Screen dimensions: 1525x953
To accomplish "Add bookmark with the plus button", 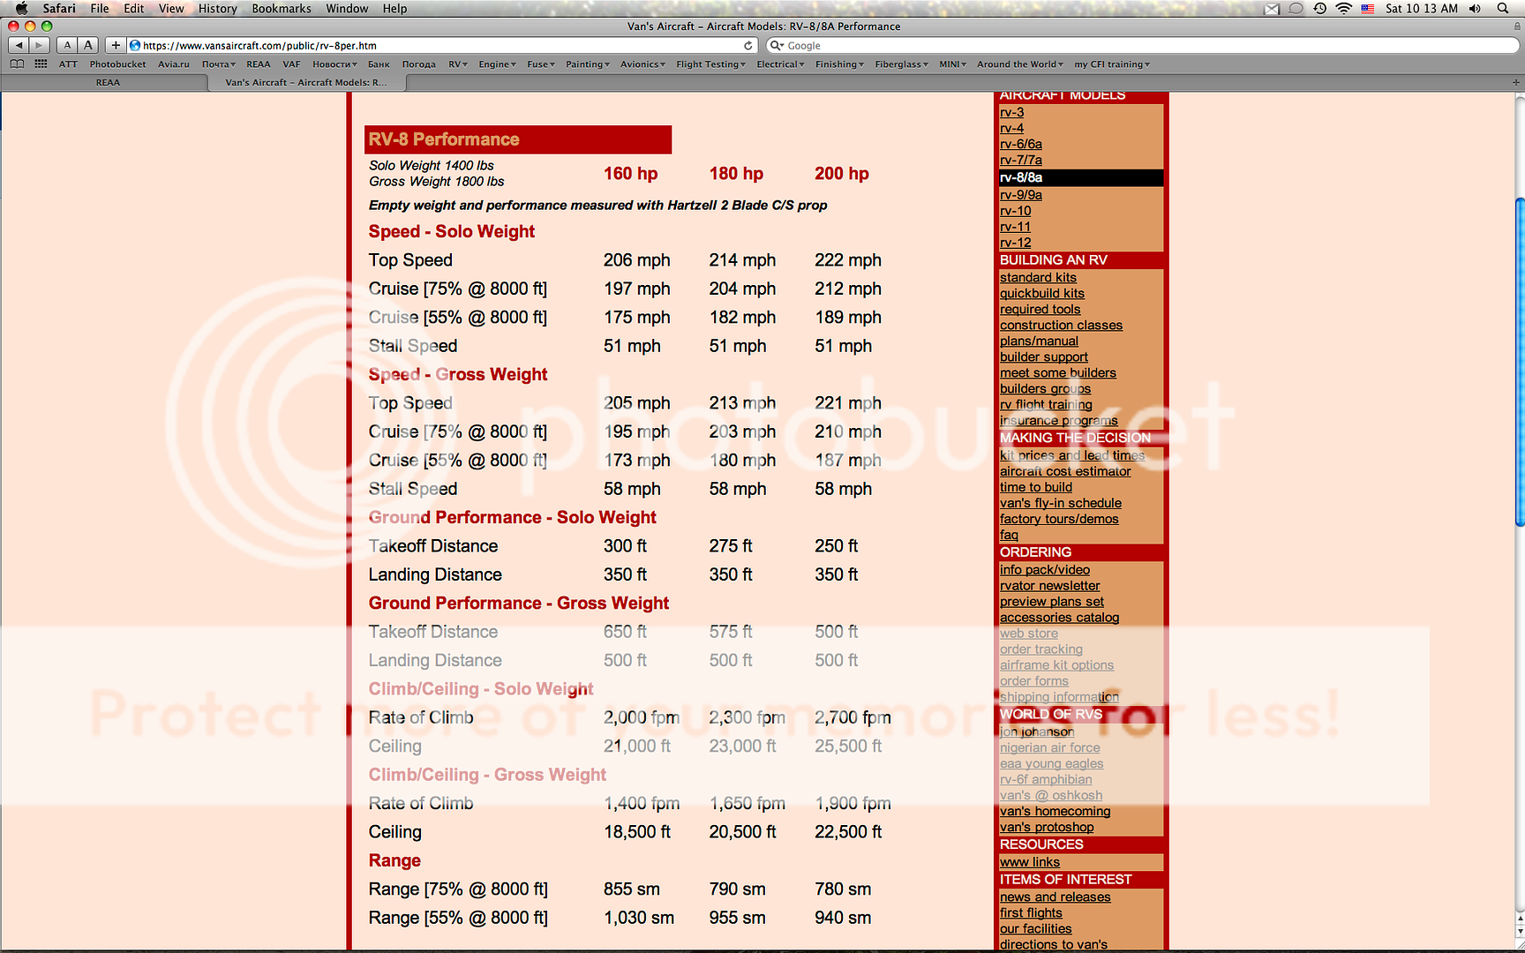I will [116, 45].
